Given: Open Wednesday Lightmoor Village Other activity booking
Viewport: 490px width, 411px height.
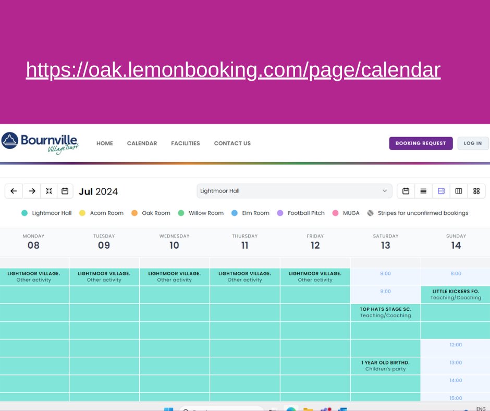Looking at the screenshot, I should [175, 276].
